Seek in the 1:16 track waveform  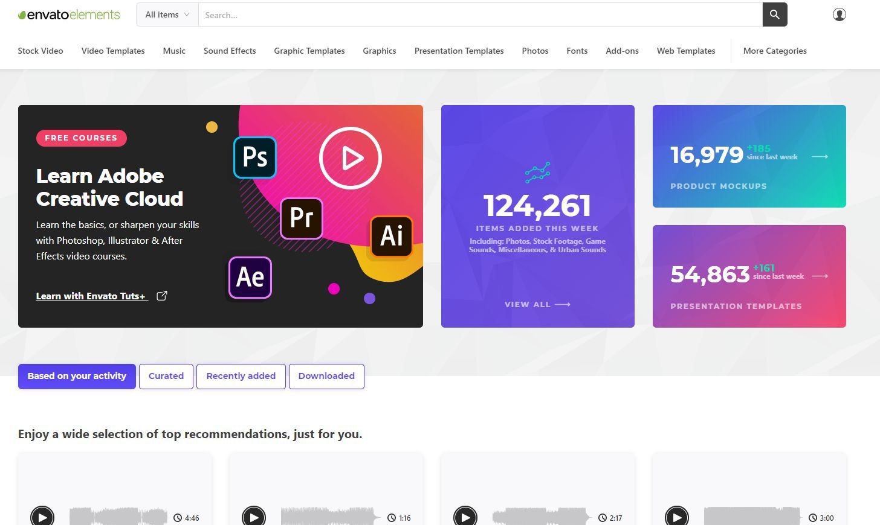tap(330, 517)
